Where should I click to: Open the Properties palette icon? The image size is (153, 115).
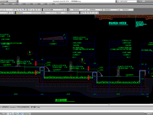(25, 10)
